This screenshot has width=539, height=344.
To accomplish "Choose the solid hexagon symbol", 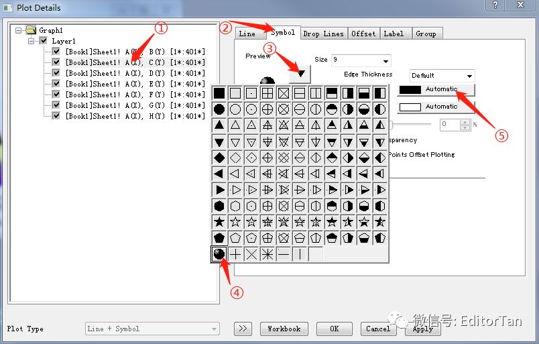I will point(219,206).
